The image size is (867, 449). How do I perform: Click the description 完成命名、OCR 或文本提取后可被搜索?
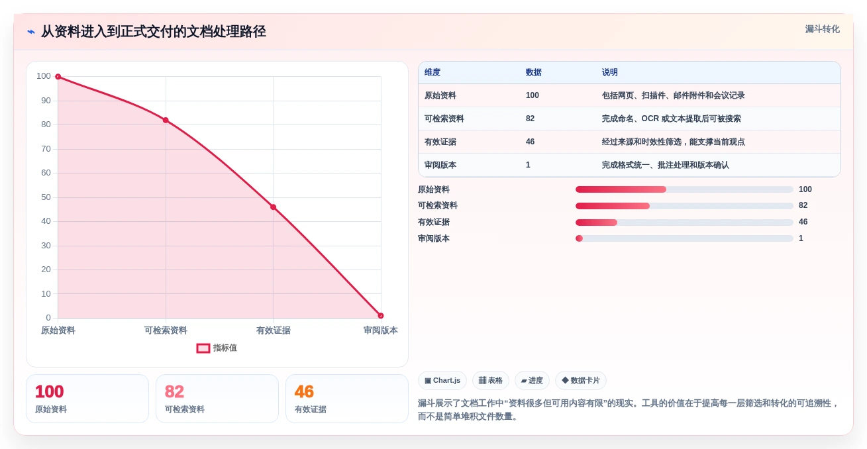click(x=672, y=119)
